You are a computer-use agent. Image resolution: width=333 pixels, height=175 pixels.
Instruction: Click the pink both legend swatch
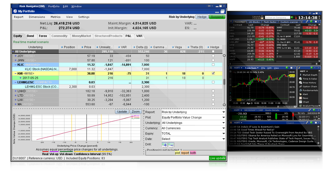click(193, 153)
